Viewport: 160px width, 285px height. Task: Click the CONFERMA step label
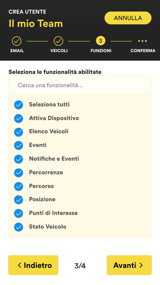click(x=143, y=51)
